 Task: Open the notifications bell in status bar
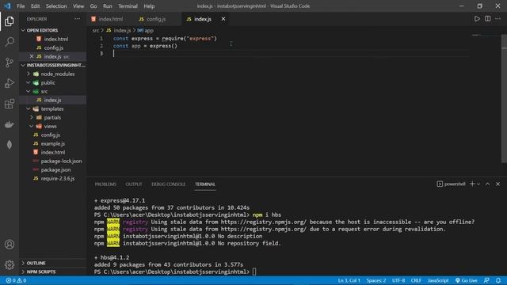[498, 280]
